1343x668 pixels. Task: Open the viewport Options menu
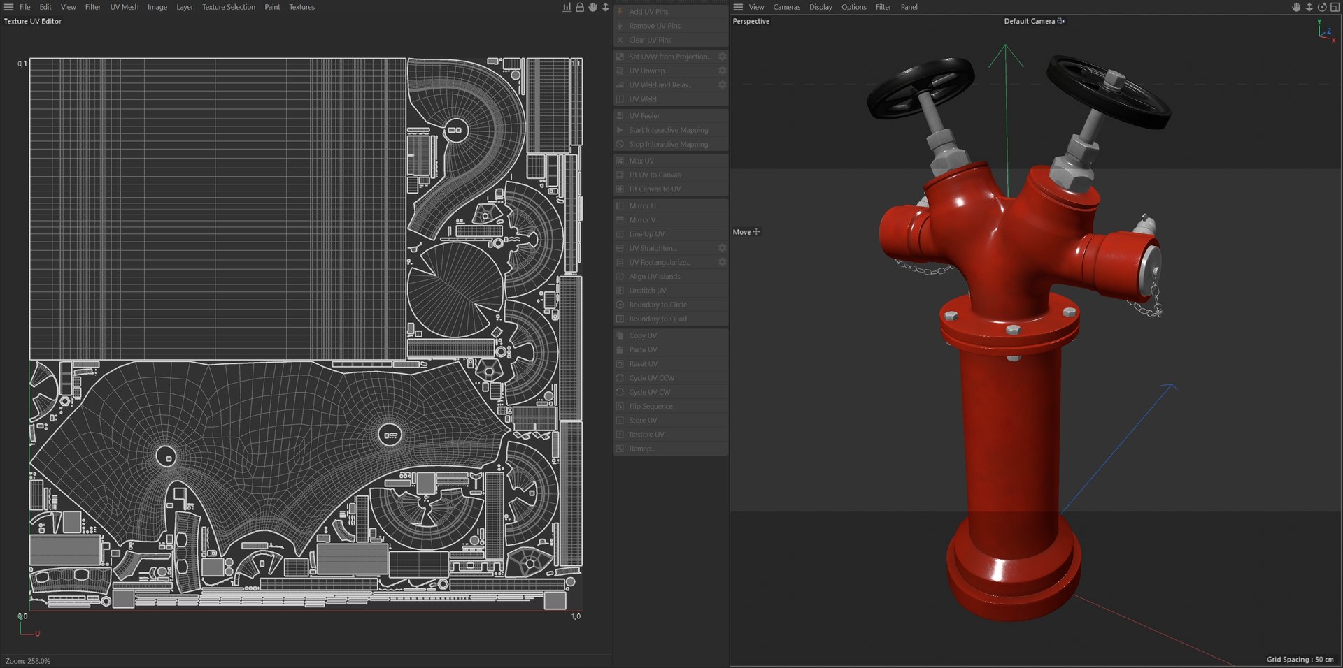(x=854, y=7)
